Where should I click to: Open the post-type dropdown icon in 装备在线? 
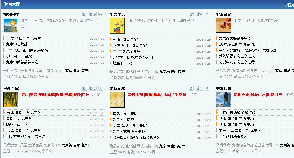(199, 88)
